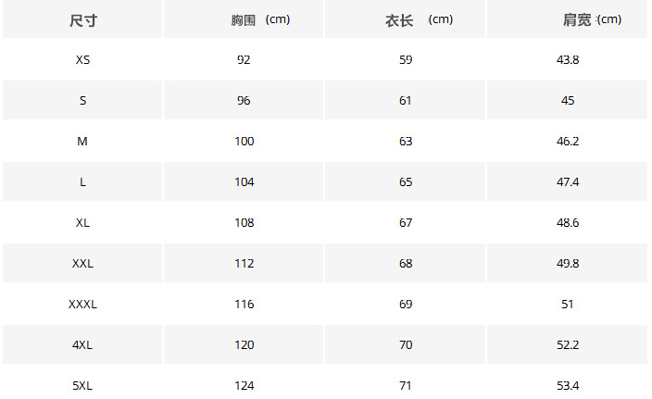The width and height of the screenshot is (652, 399).
Task: Click length value 65 in L row
Action: 406,181
